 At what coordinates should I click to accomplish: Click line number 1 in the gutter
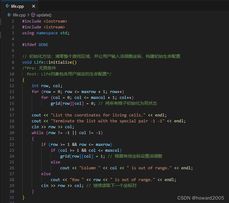click(x=13, y=21)
